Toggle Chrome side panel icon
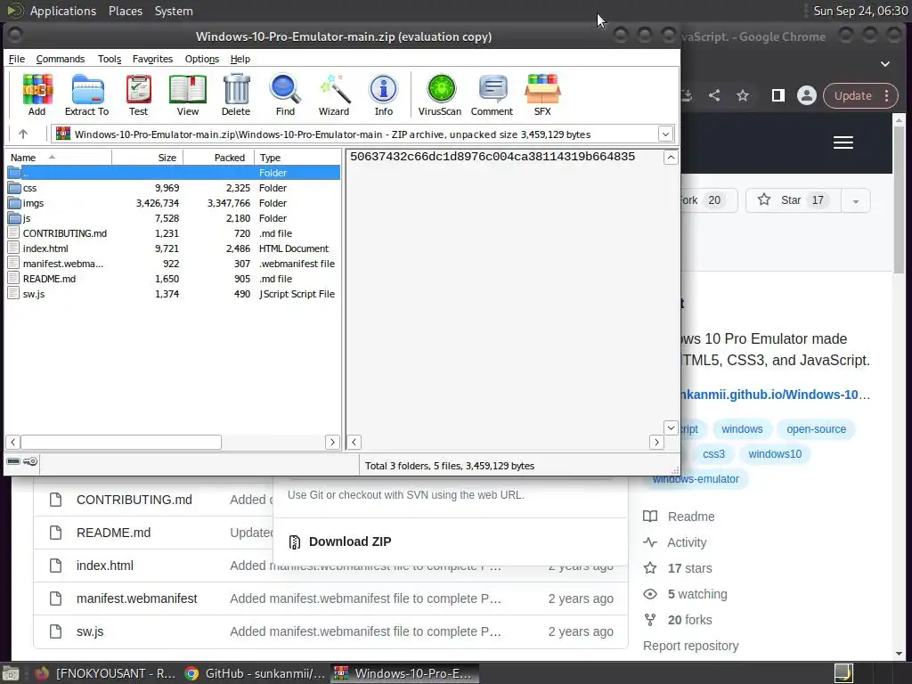This screenshot has width=912, height=684. [x=778, y=95]
